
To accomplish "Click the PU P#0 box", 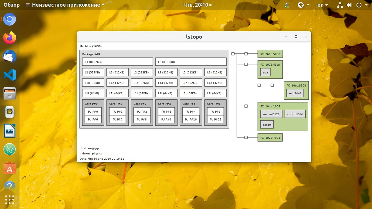I will coord(93,111).
